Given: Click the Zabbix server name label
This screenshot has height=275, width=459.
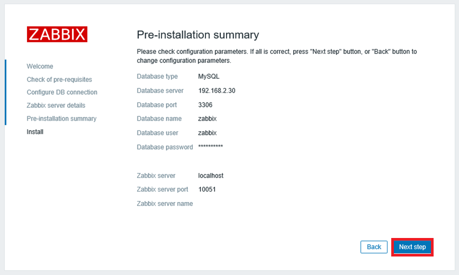Looking at the screenshot, I should 165,204.
